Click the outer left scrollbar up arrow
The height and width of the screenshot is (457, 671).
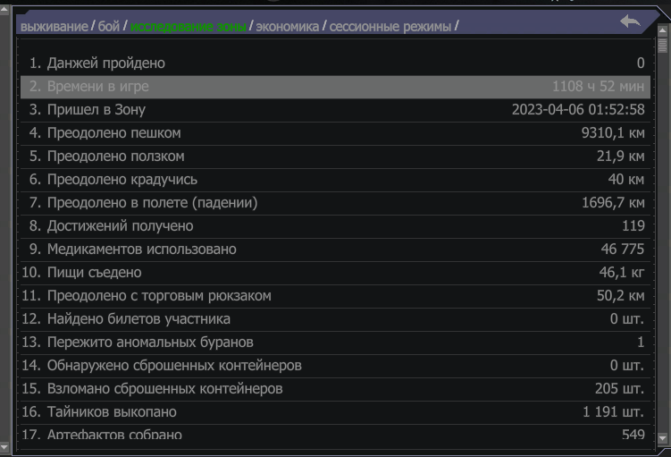(4, 10)
